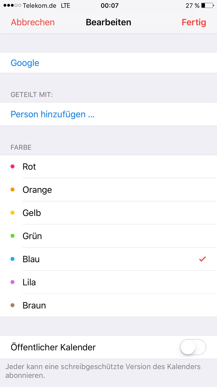Tap the blue dot beside Blau
217x387 pixels.
12,259
